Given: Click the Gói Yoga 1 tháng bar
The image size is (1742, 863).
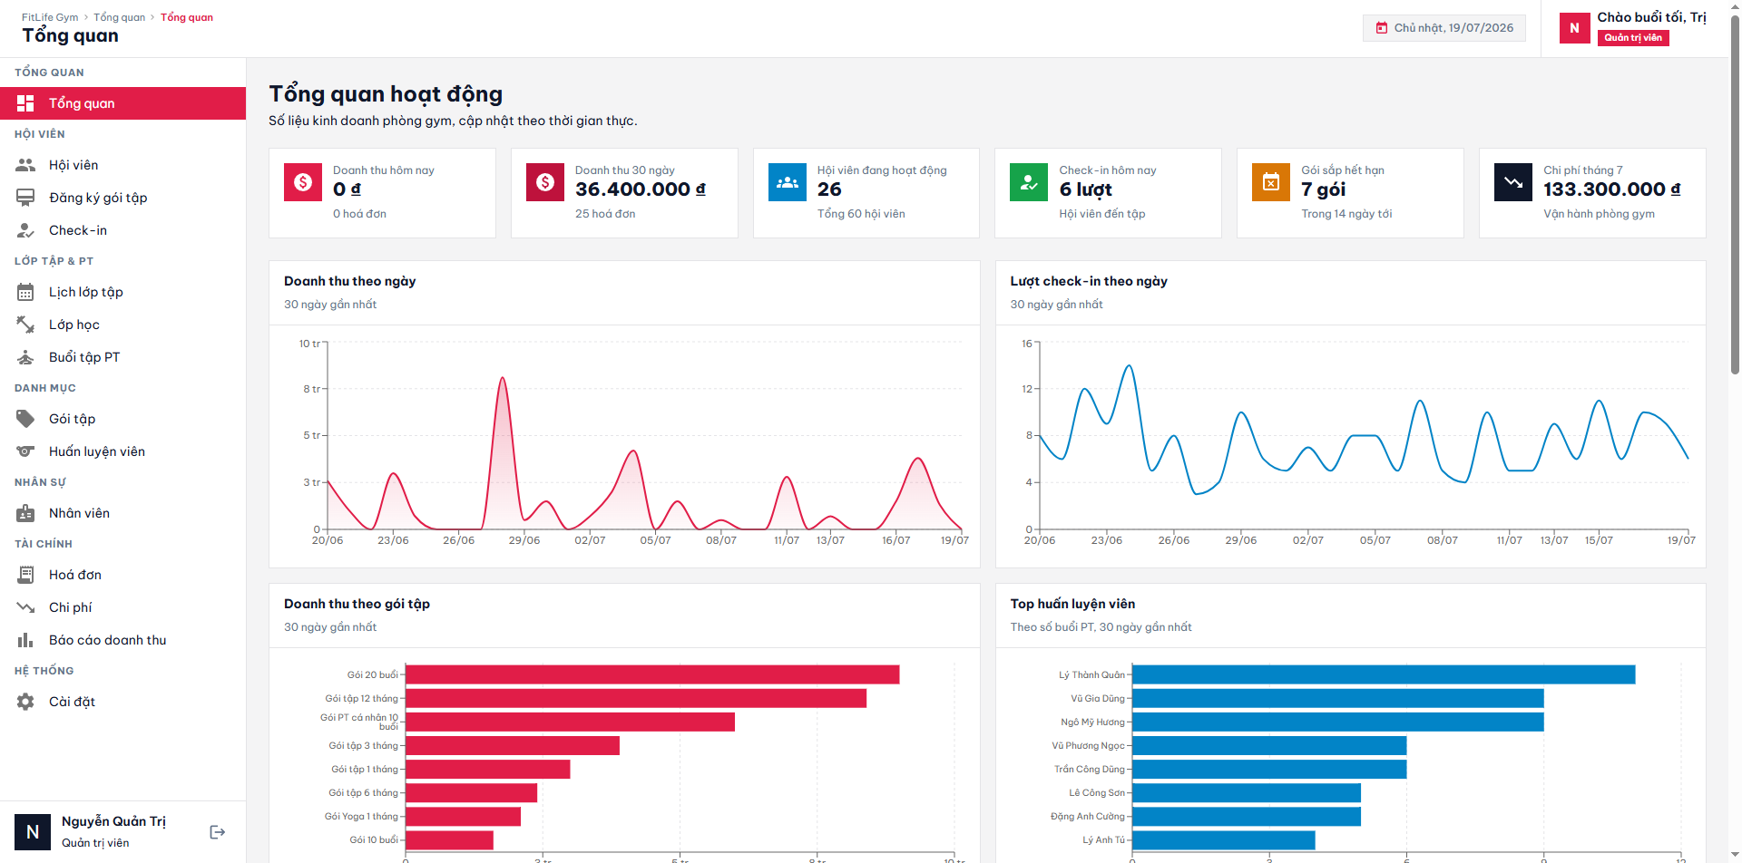Looking at the screenshot, I should pos(464,816).
